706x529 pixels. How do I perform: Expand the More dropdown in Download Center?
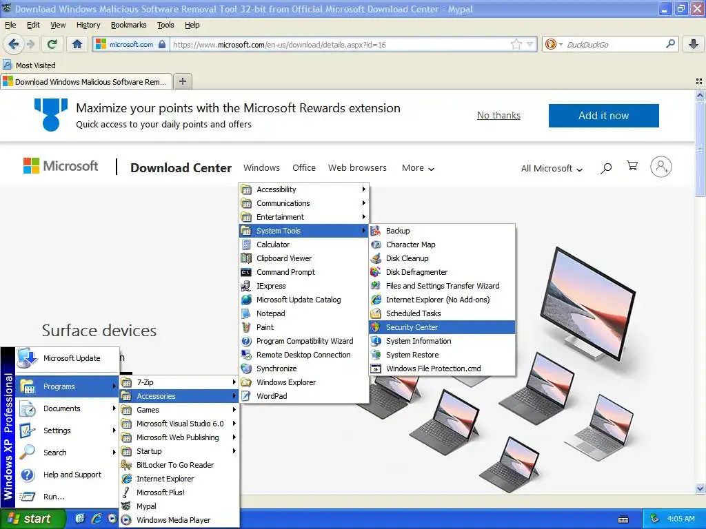(x=418, y=168)
